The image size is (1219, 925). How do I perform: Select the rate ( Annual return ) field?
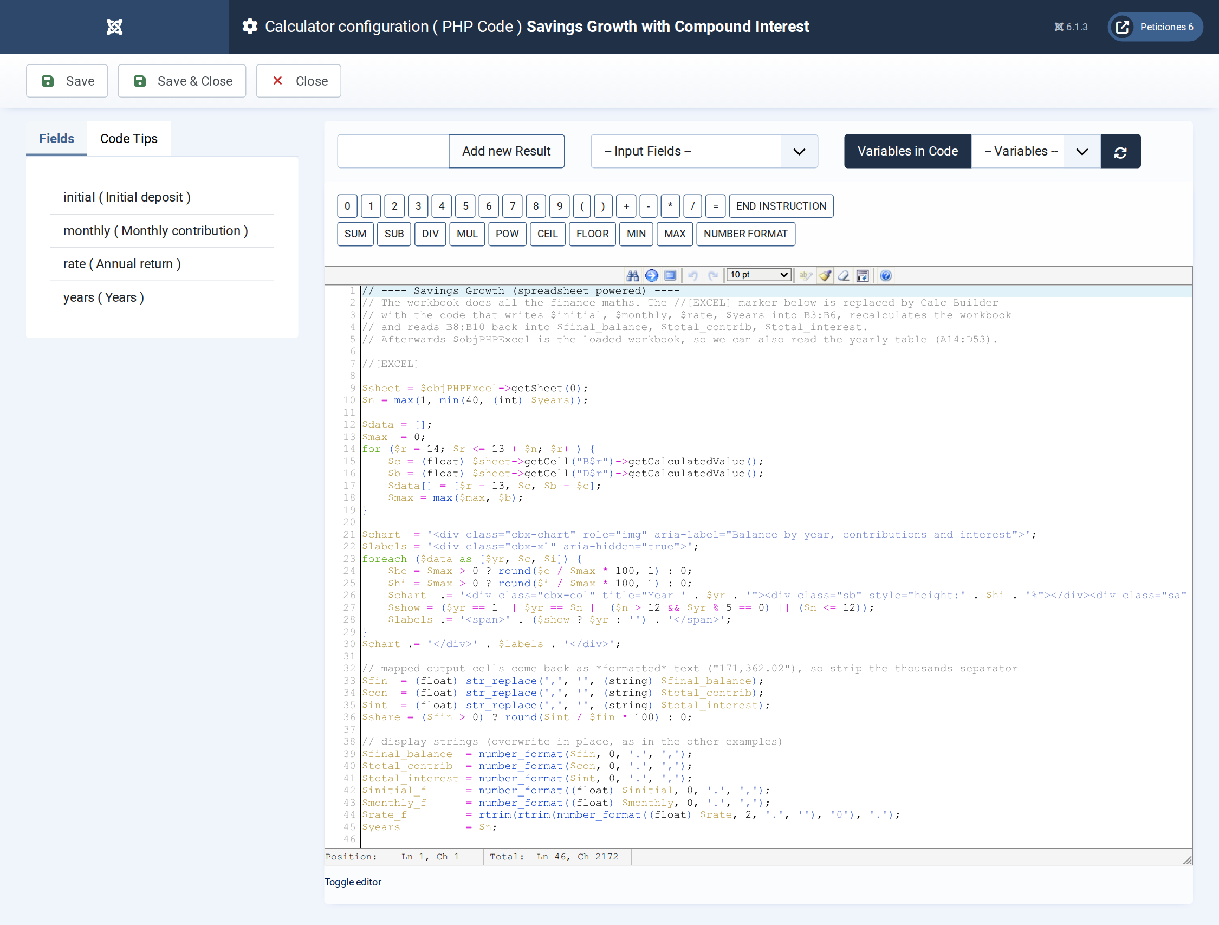pyautogui.click(x=162, y=264)
